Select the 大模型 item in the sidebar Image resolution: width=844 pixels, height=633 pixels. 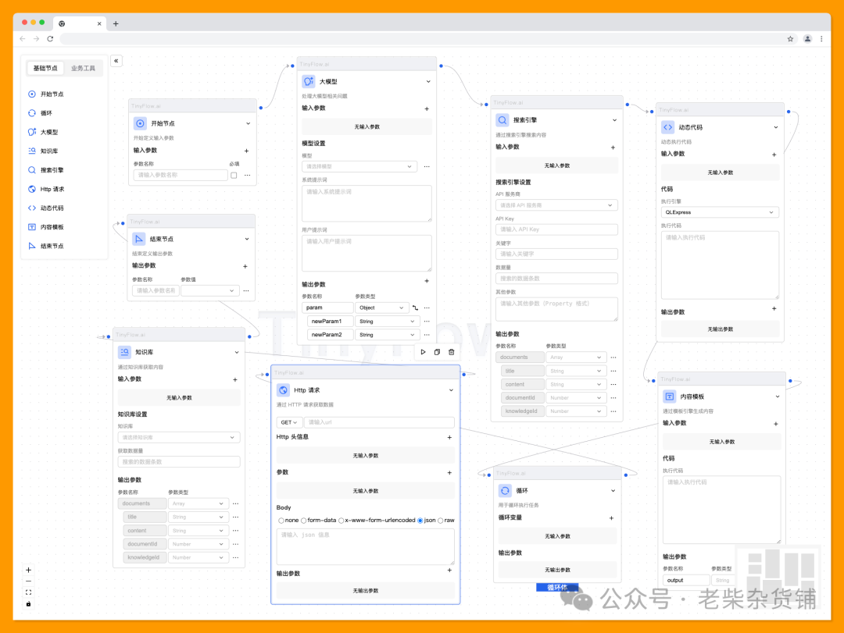[43, 132]
